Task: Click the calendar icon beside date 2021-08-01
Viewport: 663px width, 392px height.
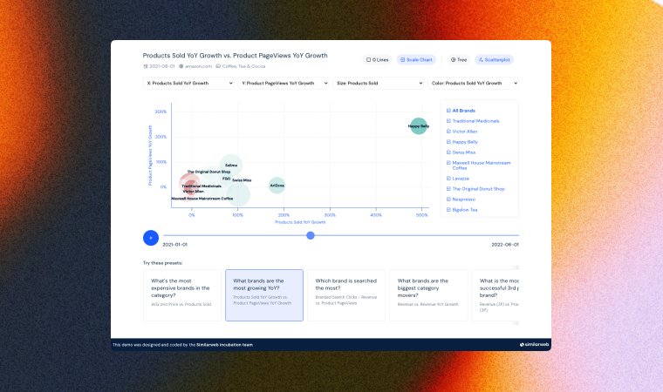Action: [x=146, y=66]
